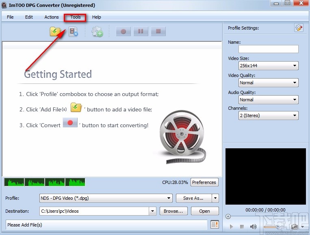Play the video preview

232,227
